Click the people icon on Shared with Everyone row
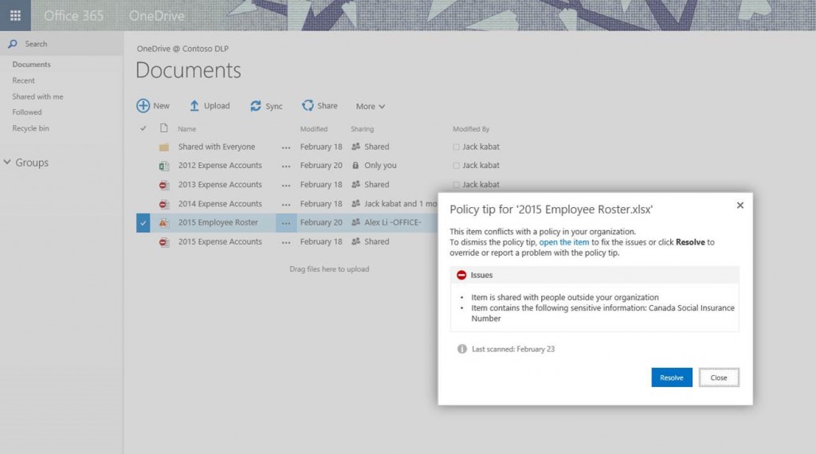This screenshot has width=816, height=454. [x=356, y=147]
